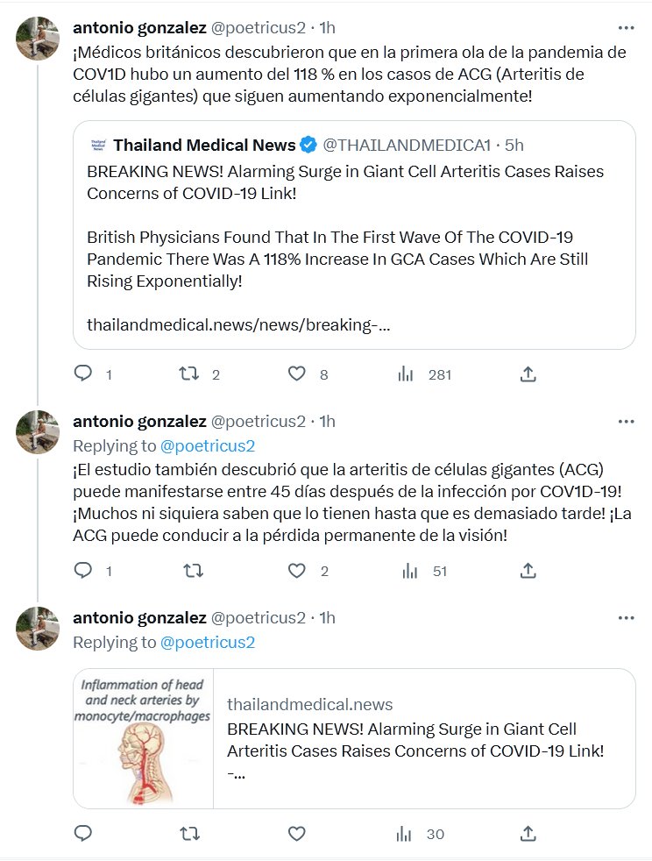Viewport: 652px width, 861px height.
Task: Open Thailand Medical News quoted tweet profile name
Action: click(x=204, y=145)
